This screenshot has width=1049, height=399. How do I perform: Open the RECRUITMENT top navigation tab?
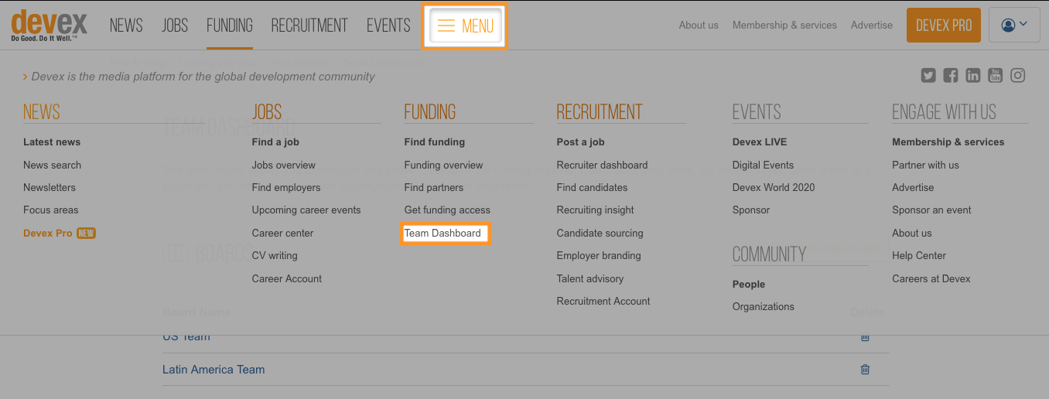(x=309, y=26)
